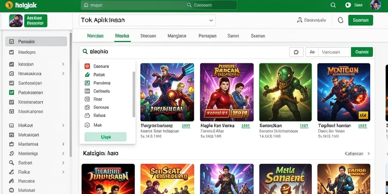Switch to the Pentapan tab

pos(207,36)
